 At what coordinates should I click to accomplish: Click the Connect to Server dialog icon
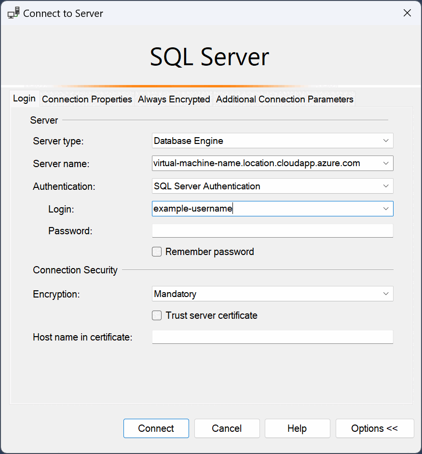tap(13, 13)
